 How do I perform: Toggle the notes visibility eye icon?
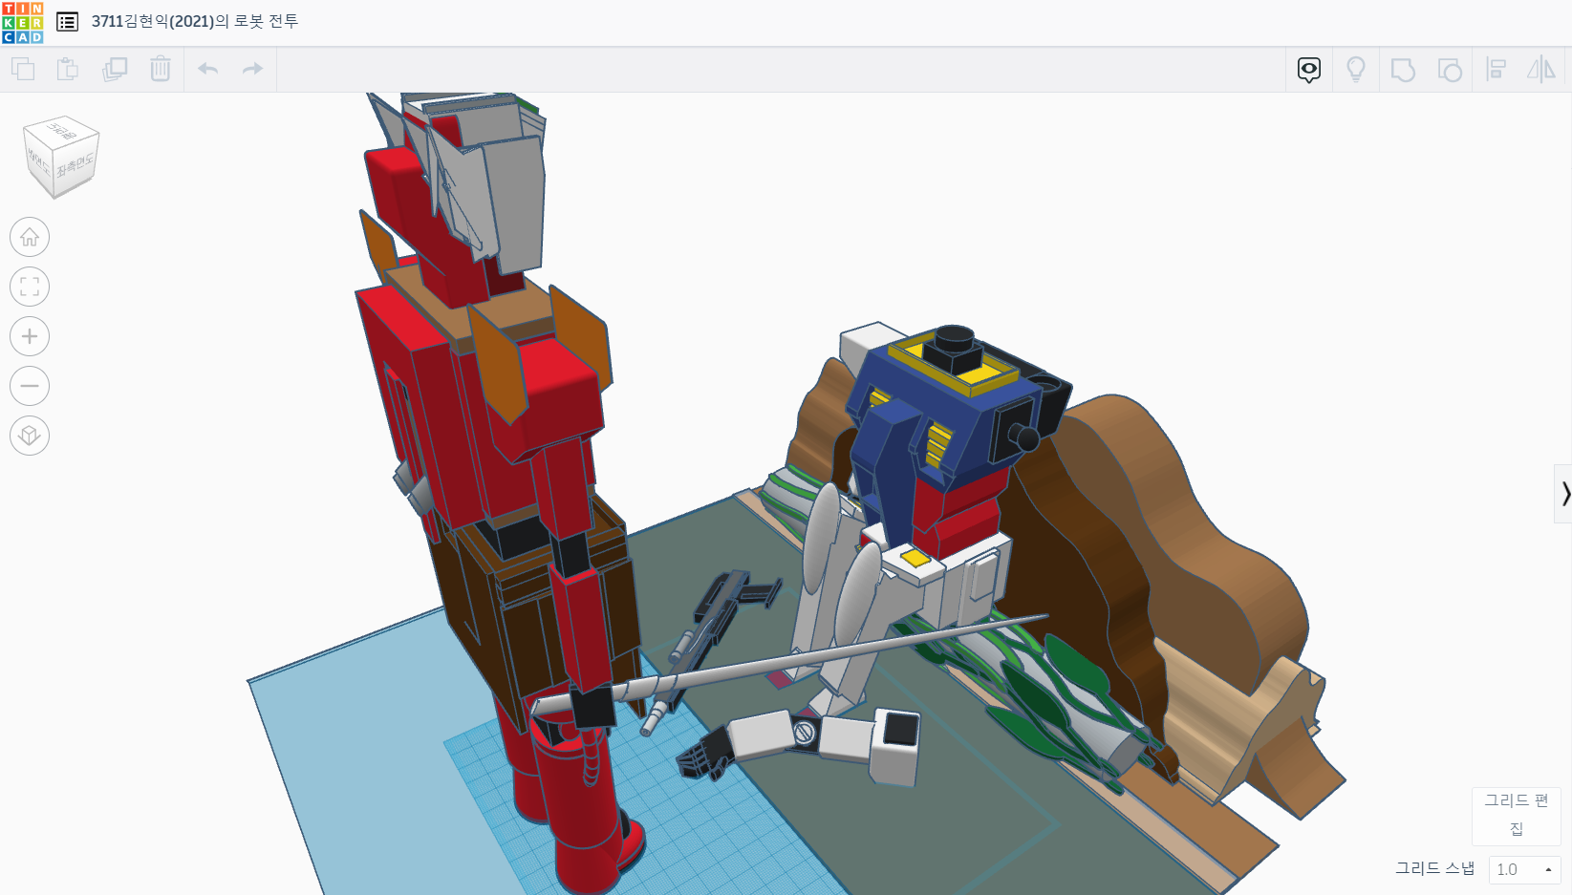tap(1309, 70)
